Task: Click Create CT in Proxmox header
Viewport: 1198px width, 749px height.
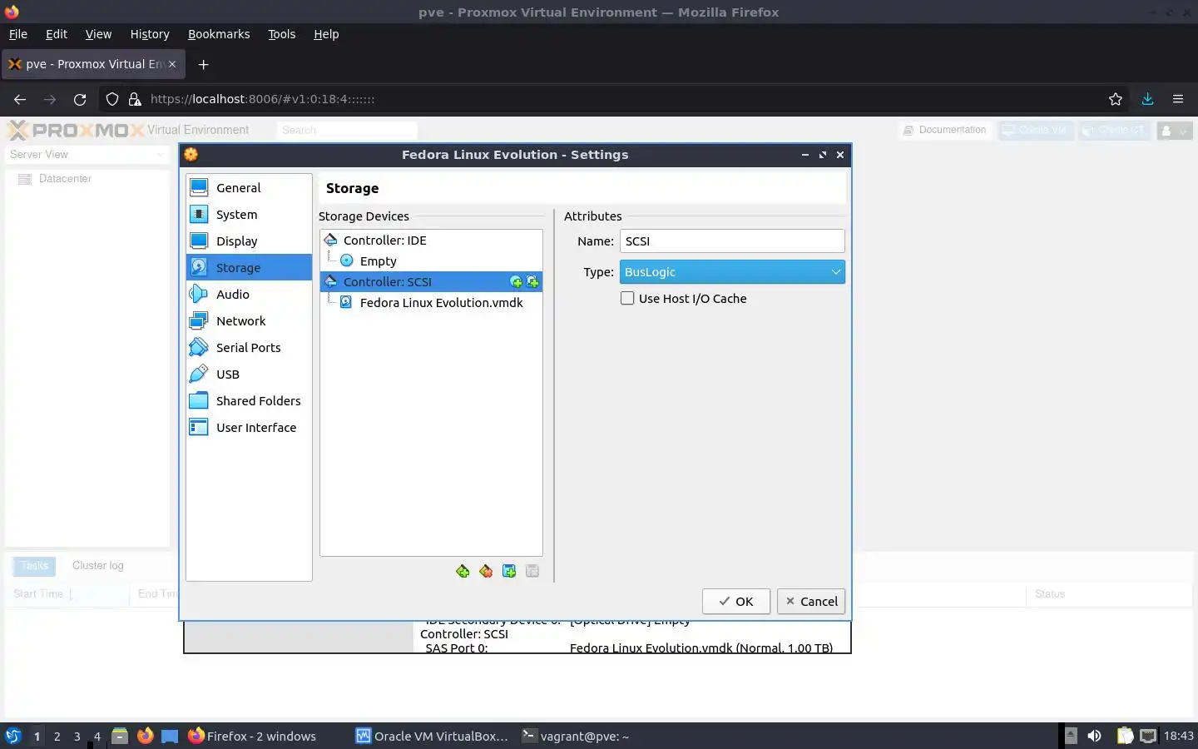Action: point(1115,130)
